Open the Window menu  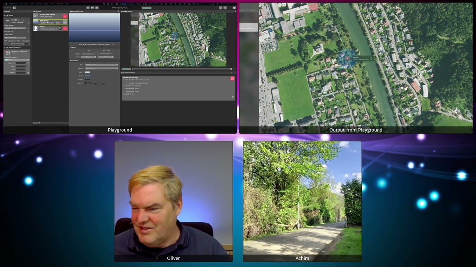click(x=60, y=4)
